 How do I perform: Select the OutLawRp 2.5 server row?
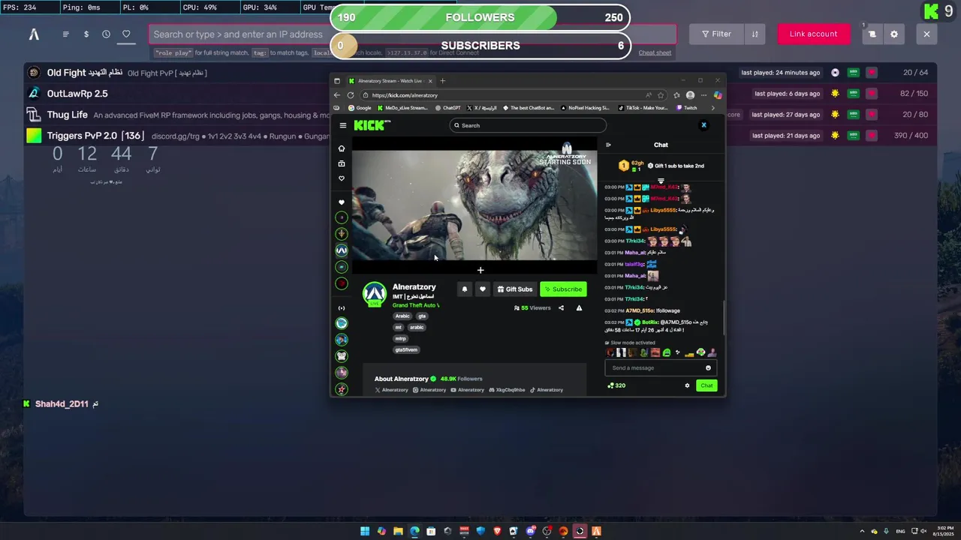(177, 94)
